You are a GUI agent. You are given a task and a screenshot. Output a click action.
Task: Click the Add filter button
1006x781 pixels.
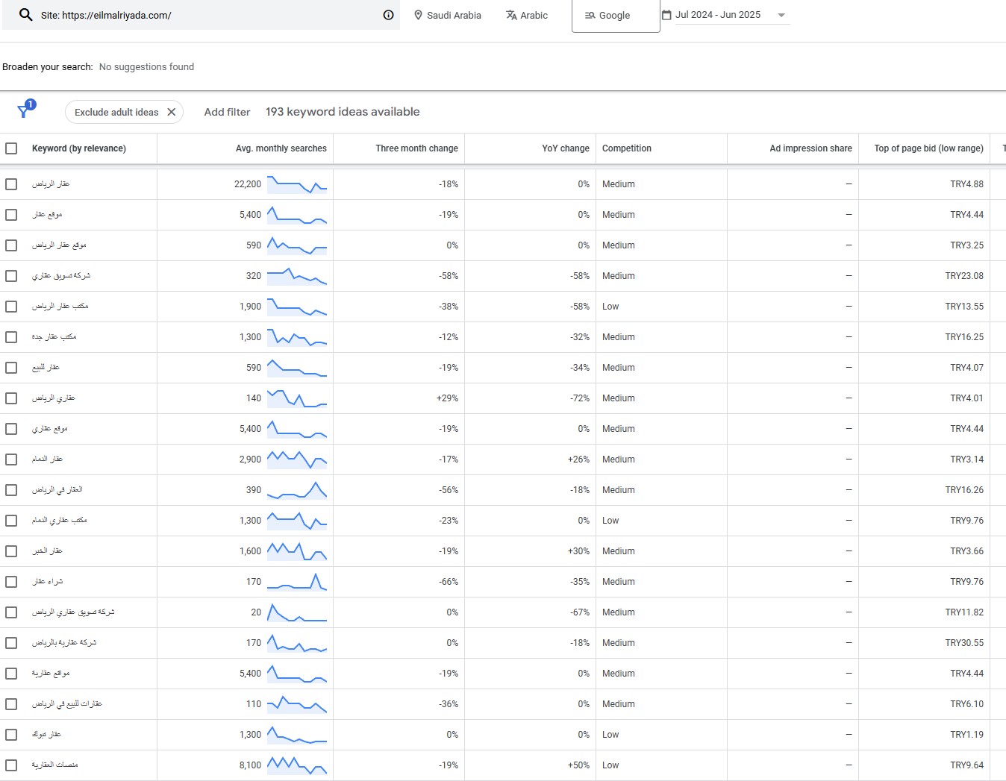(x=227, y=112)
